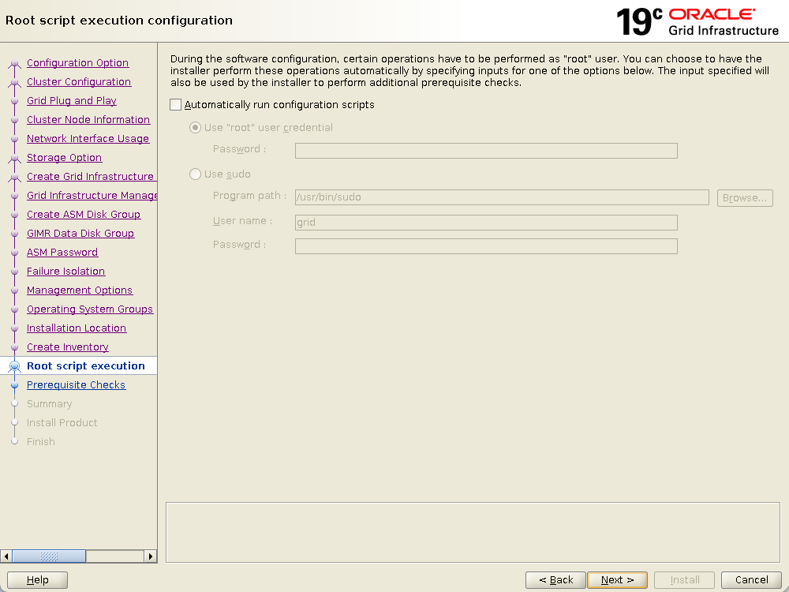This screenshot has width=789, height=592.
Task: Select Use "root" user credential radio button
Action: [x=196, y=128]
